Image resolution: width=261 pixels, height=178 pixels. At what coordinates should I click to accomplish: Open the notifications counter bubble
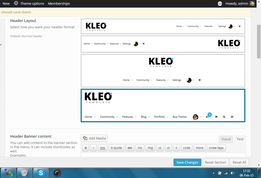220,4
